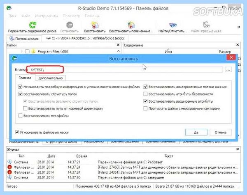
Task: Click error icon for FileId 27460 entry
Action: point(10,167)
